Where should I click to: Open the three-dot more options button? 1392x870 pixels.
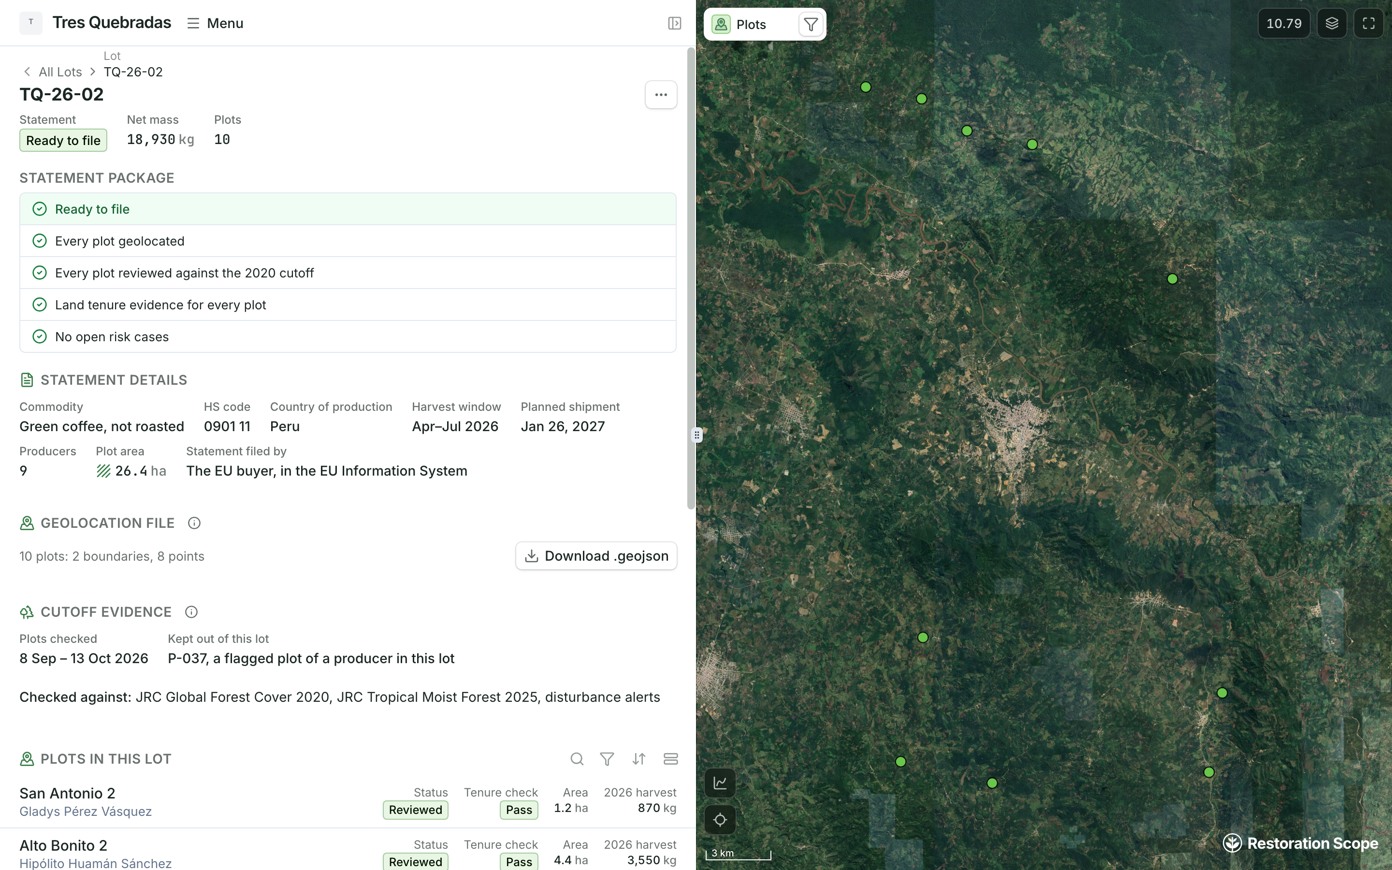point(660,94)
